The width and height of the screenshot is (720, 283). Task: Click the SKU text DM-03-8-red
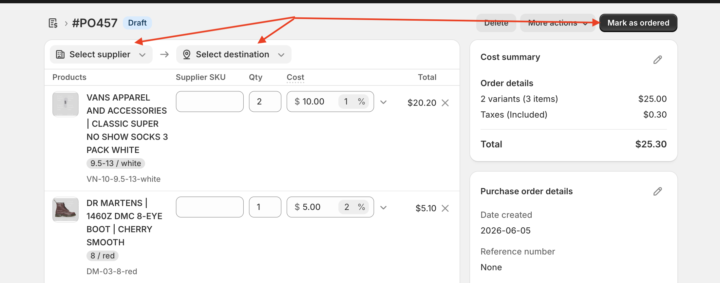pyautogui.click(x=112, y=272)
